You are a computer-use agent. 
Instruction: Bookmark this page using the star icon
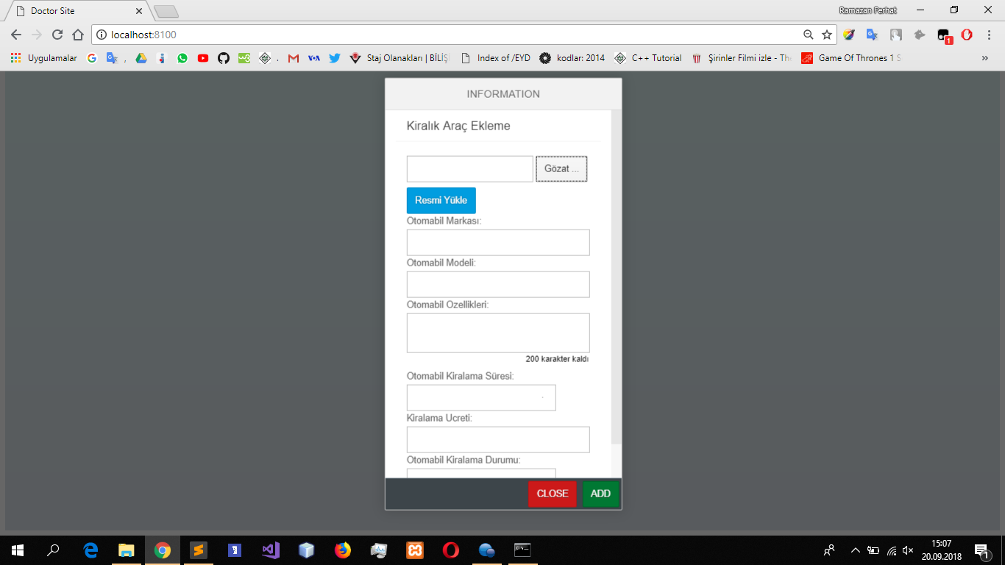click(x=825, y=35)
